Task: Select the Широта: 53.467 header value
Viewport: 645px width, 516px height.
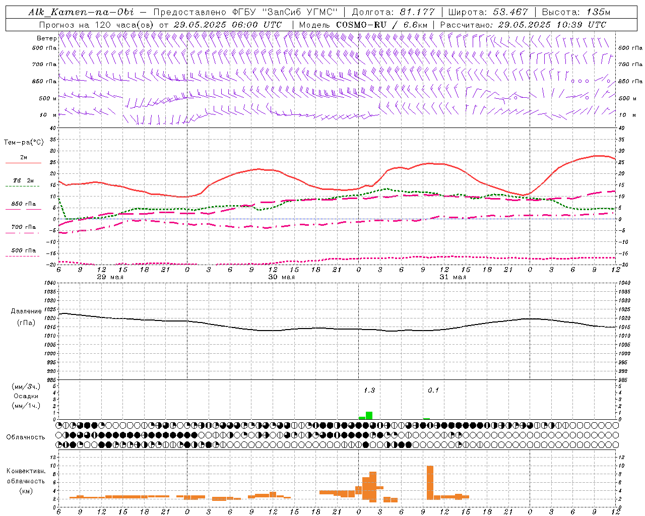Action: click(488, 12)
